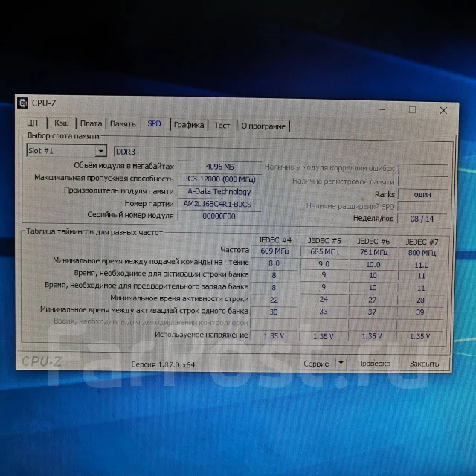Viewport: 476px width, 476px height.
Task: Open the Сервис dropdown arrow
Action: click(341, 363)
